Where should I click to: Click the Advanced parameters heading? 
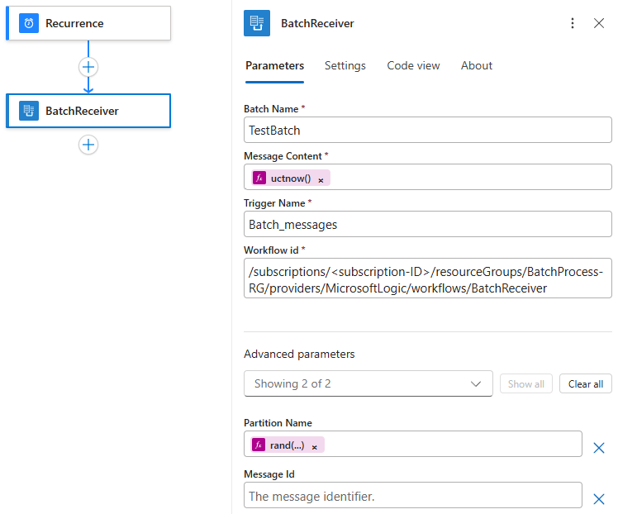pos(299,354)
